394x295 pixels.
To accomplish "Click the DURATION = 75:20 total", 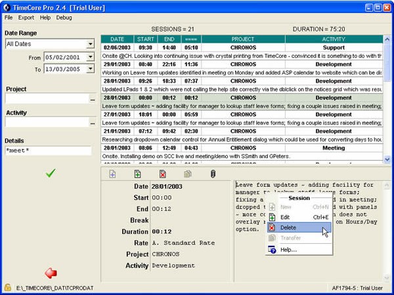I will 319,29.
